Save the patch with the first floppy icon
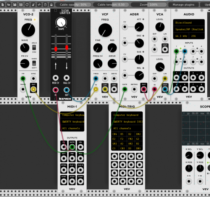 click(x=15, y=5)
